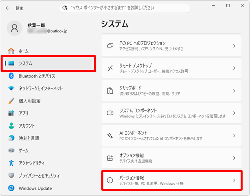
Task: Select システム in the sidebar
Action: click(x=48, y=63)
